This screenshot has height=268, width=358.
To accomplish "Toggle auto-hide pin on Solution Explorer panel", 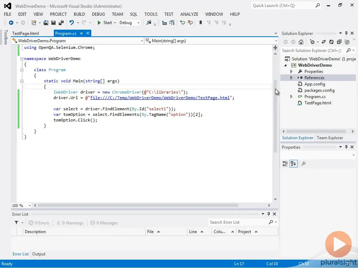I will click(x=346, y=33).
